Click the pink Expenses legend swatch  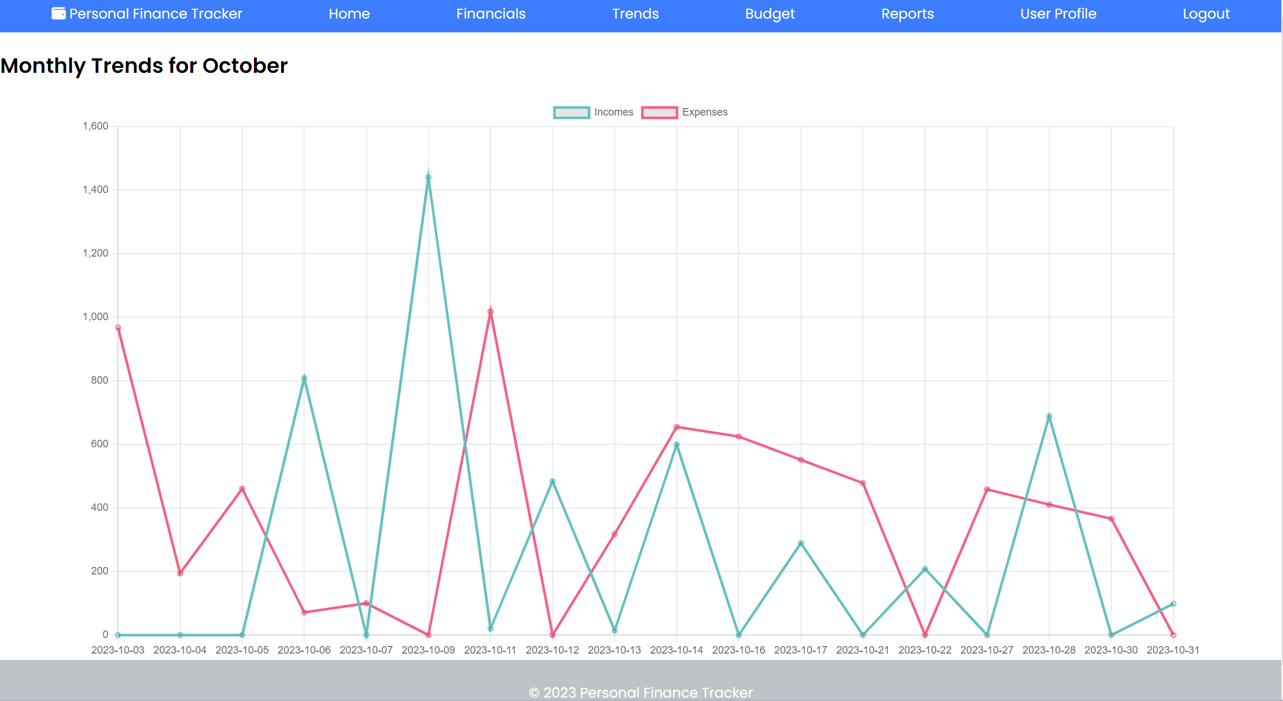coord(659,112)
